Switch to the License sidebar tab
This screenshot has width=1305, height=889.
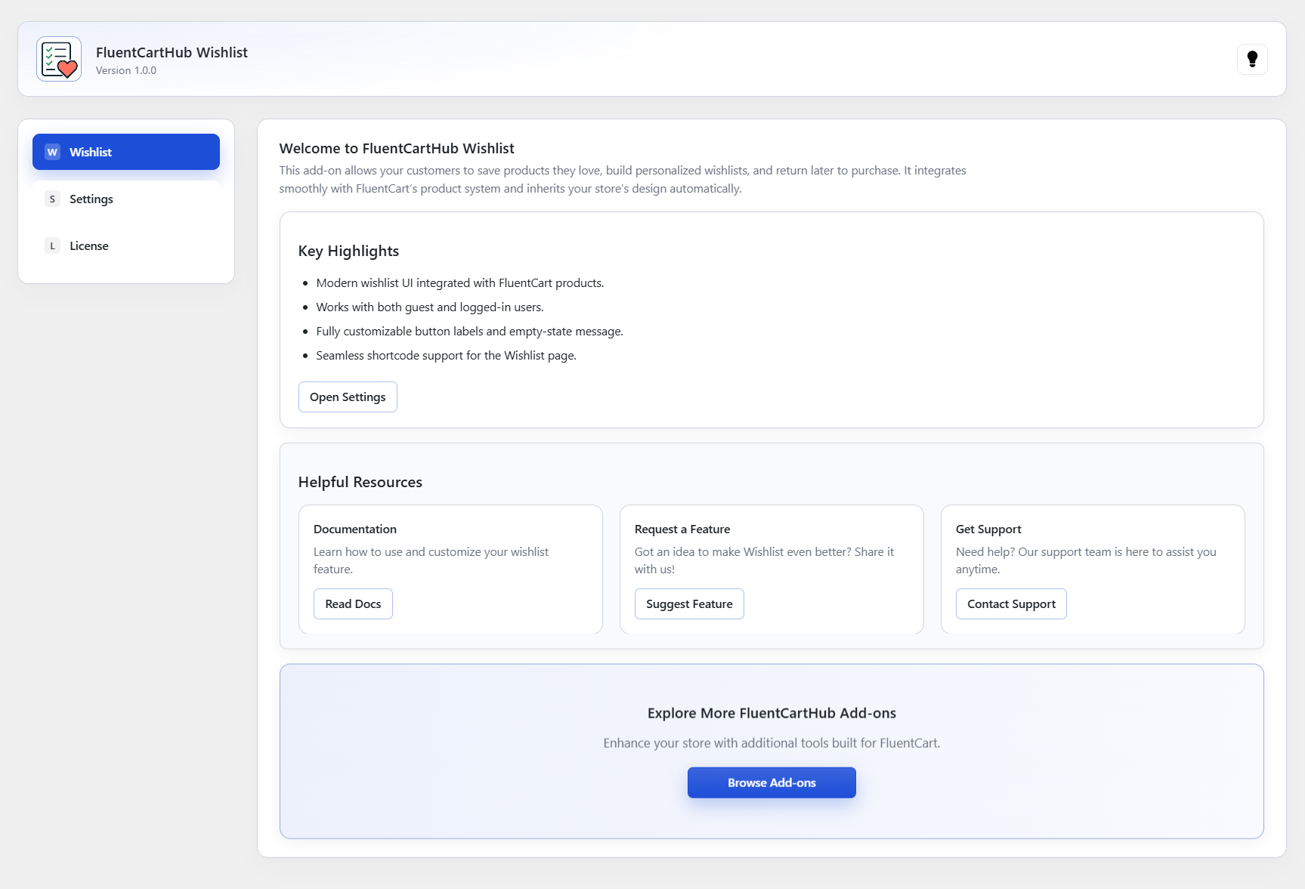point(126,246)
